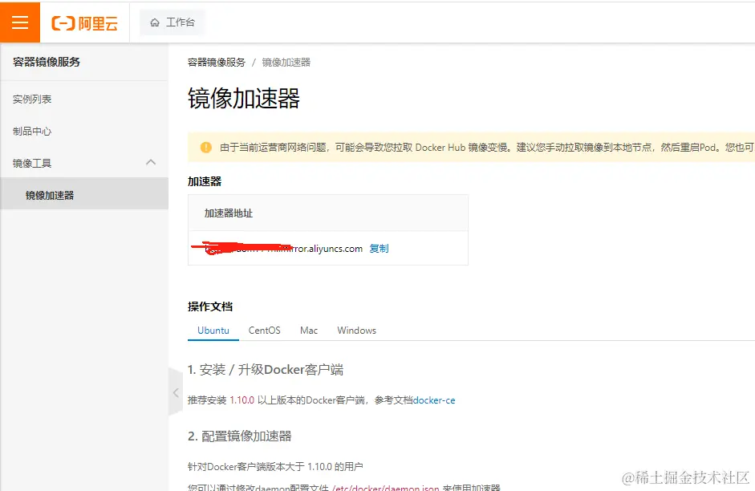Click 镜像加速器 in the breadcrumb
755x491 pixels.
286,62
